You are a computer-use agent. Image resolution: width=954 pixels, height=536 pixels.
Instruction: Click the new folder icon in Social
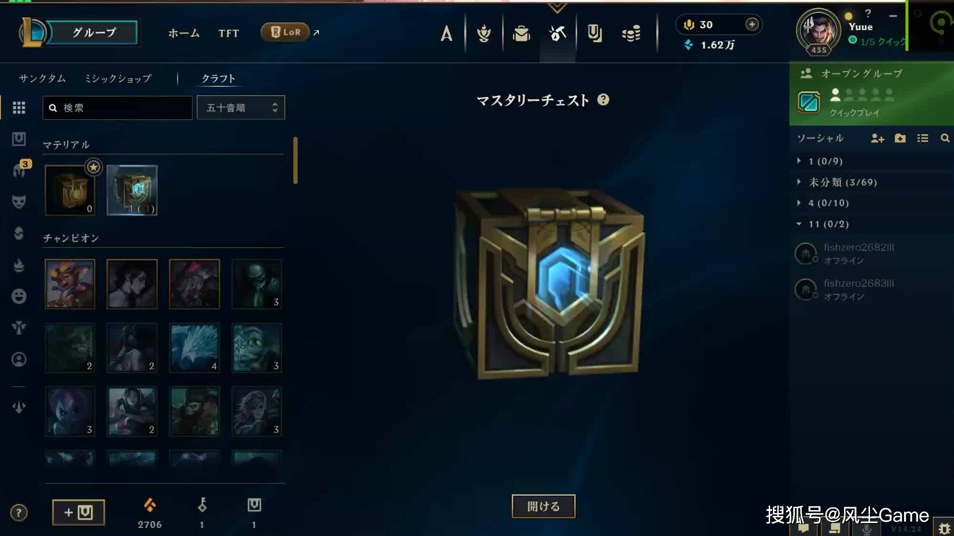(x=900, y=139)
